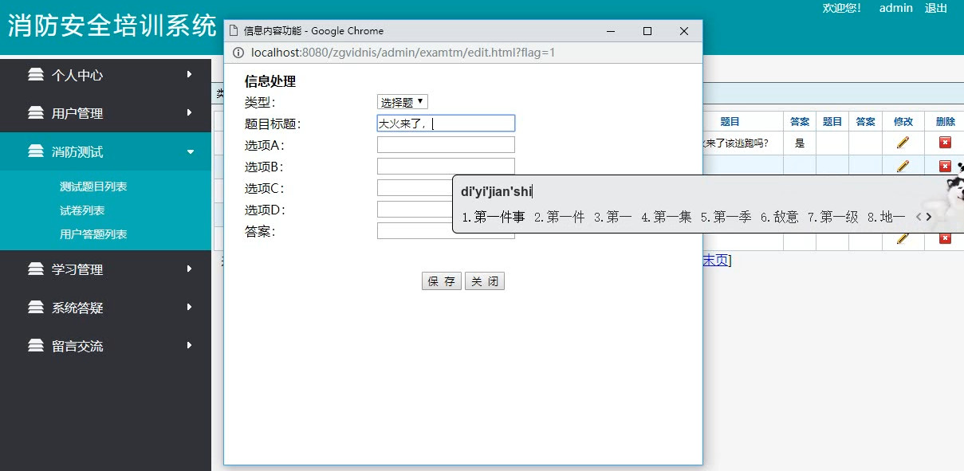Click the 消防安全培训系统 title
The height and width of the screenshot is (471, 964).
112,26
